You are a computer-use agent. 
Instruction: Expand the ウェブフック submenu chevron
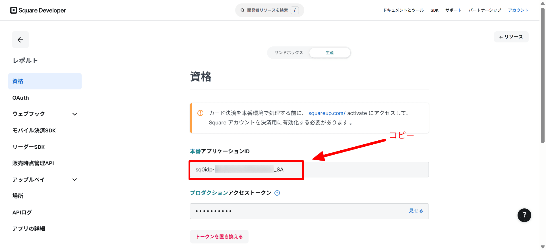pos(75,114)
